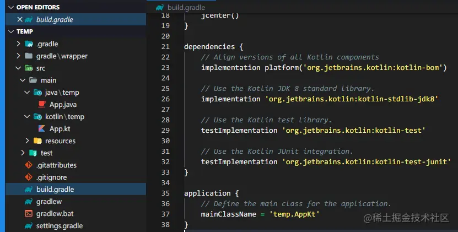
Task: Expand the test folder chevron
Action: coord(23,153)
